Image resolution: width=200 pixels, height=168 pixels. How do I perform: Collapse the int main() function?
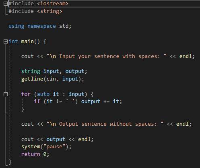point(6,41)
